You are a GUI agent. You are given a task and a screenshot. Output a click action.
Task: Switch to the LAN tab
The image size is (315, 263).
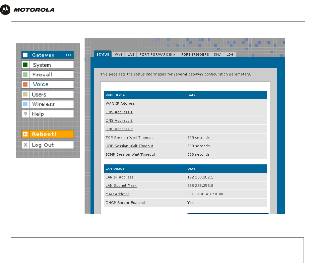131,54
